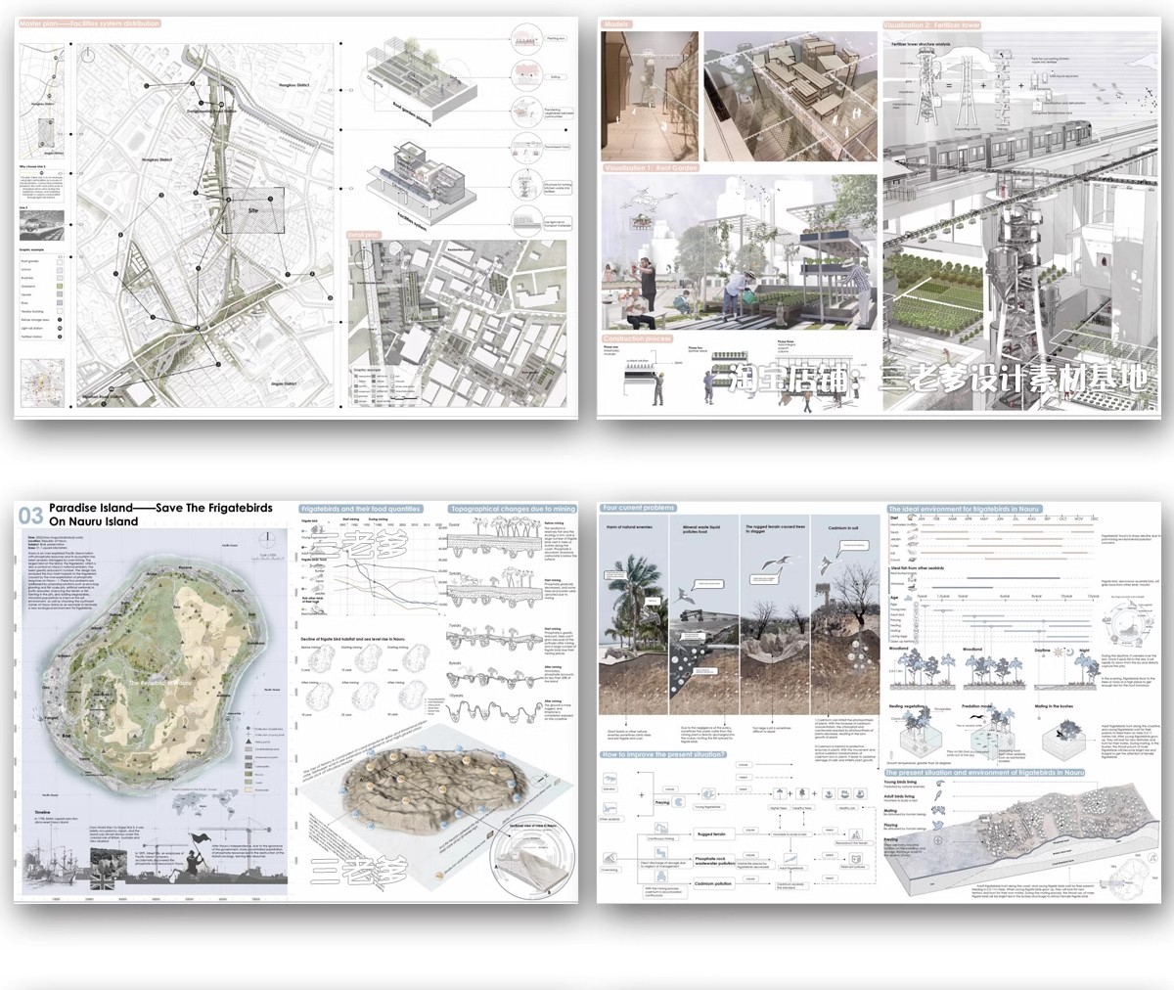Click the sun symbol above the Daytime diagram
Screen dimensions: 1174x990
[1058, 652]
